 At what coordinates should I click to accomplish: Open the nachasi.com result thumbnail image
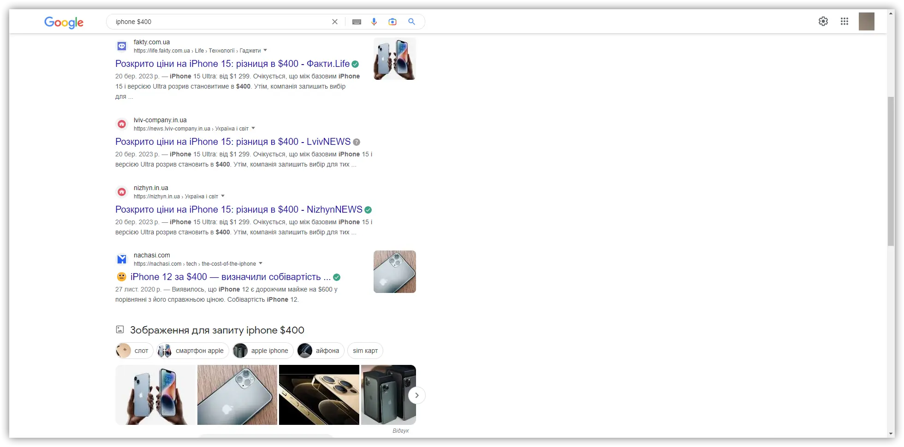(x=395, y=272)
